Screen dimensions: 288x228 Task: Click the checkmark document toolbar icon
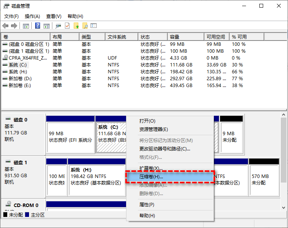67,26
